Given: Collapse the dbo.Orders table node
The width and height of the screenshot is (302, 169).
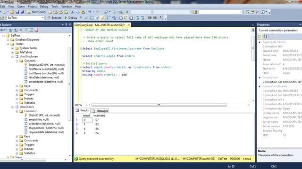Looking at the screenshot, I should coord(12,107).
